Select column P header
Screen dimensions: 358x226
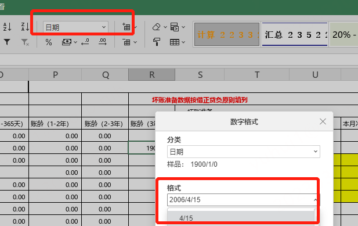55,74
